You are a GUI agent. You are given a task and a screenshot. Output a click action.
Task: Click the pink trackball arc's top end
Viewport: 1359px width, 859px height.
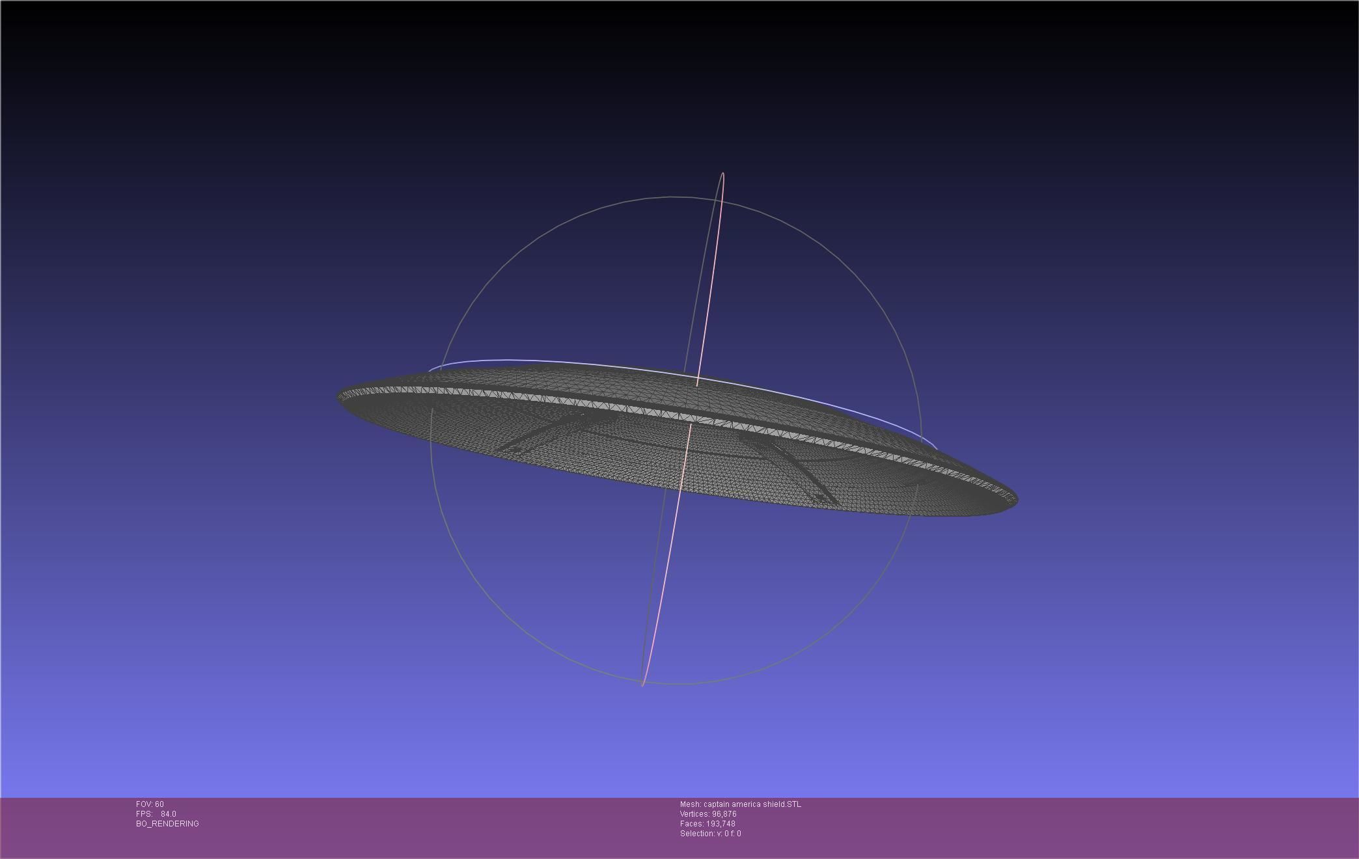tap(723, 174)
